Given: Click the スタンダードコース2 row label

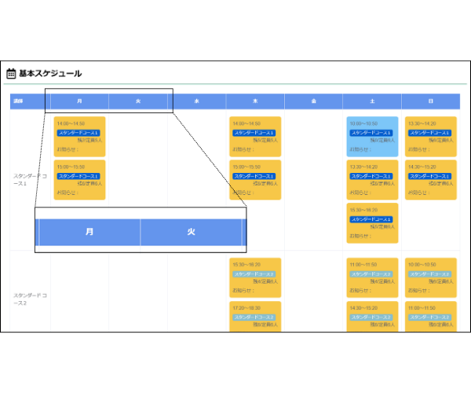Looking at the screenshot, I should pyautogui.click(x=30, y=299).
